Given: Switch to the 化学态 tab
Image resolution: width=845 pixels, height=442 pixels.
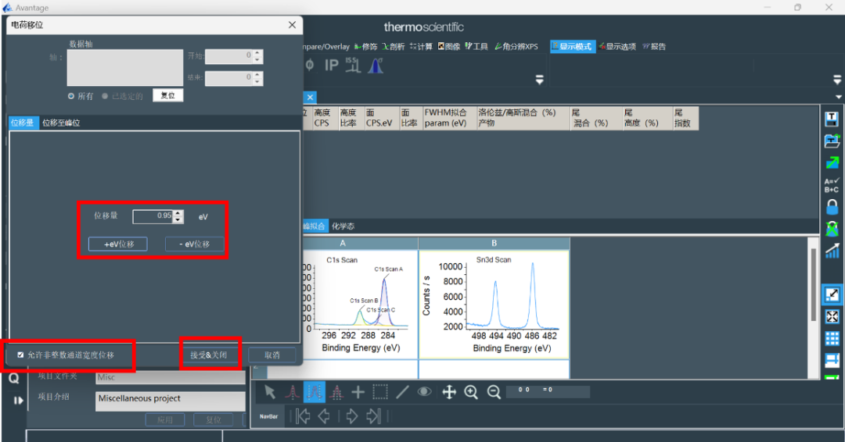Looking at the screenshot, I should click(343, 226).
